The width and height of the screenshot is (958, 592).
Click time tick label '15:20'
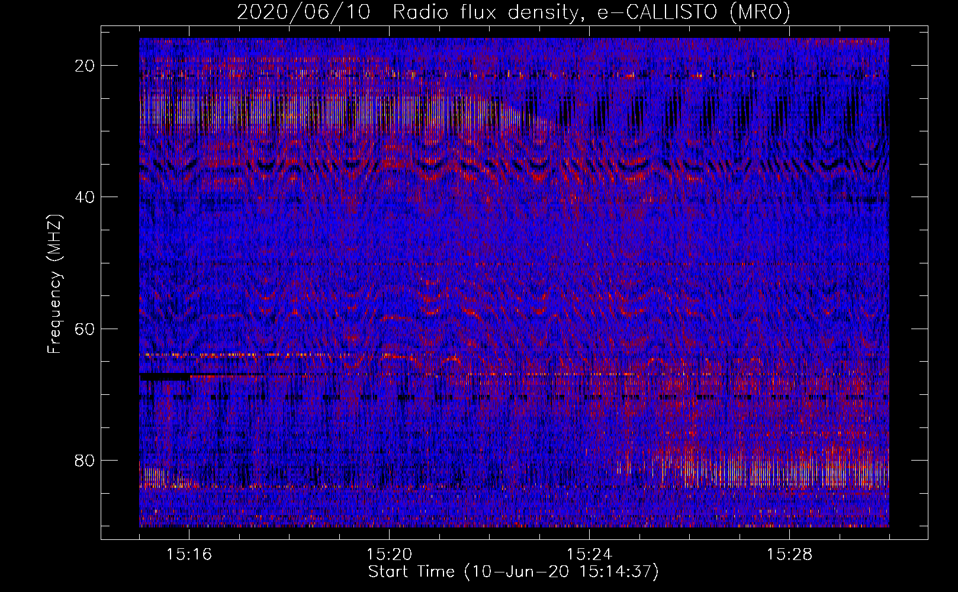389,554
